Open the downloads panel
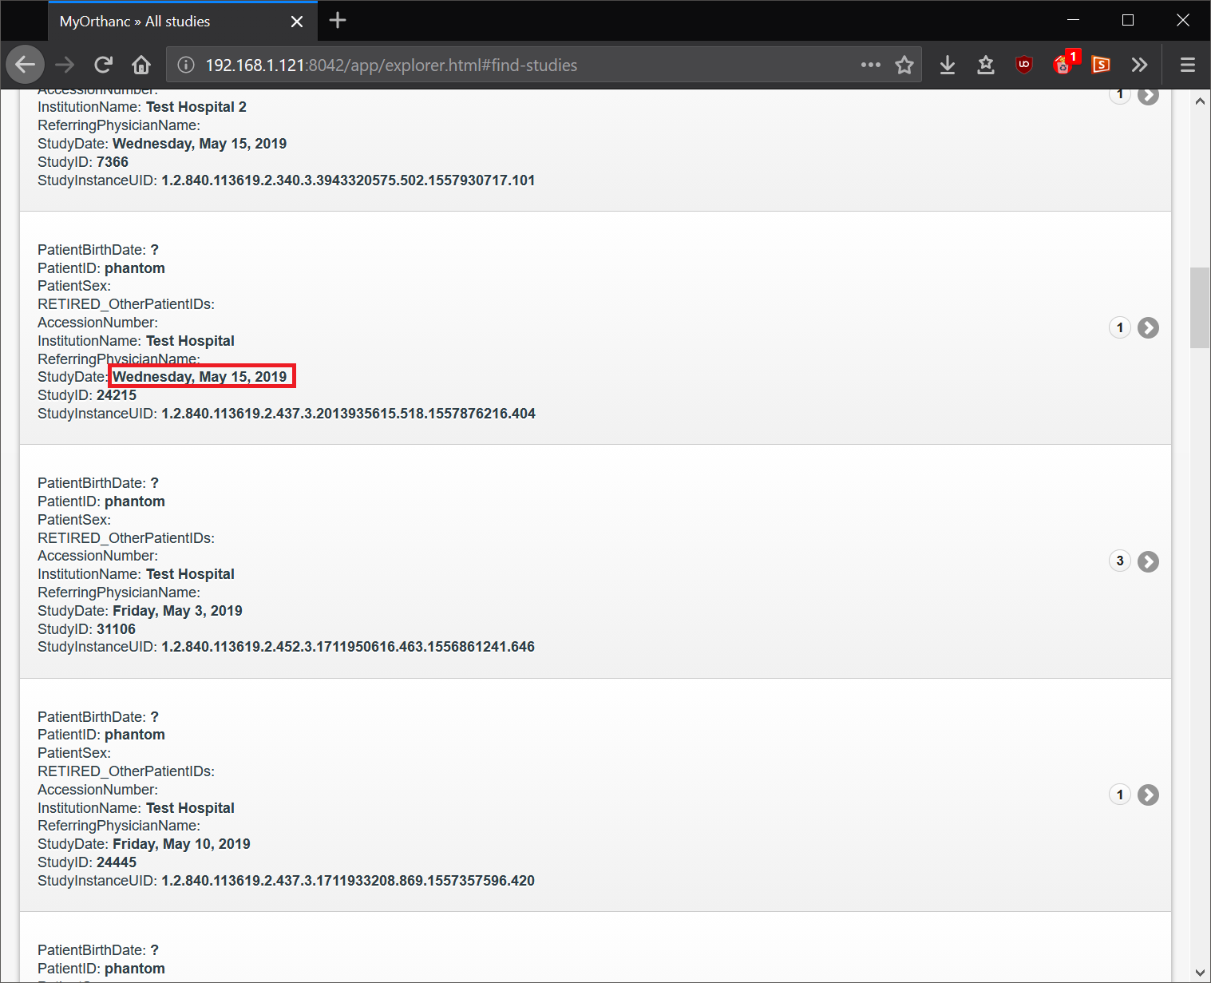Viewport: 1211px width, 983px height. [x=948, y=65]
